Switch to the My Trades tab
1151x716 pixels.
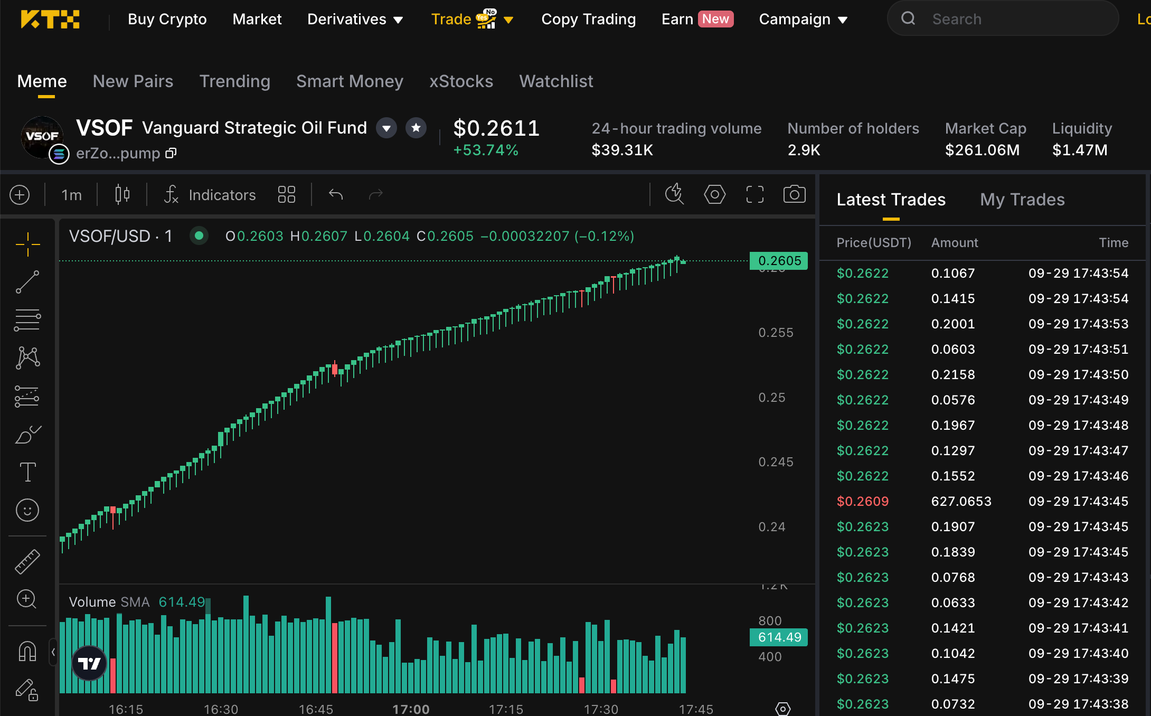click(1022, 200)
